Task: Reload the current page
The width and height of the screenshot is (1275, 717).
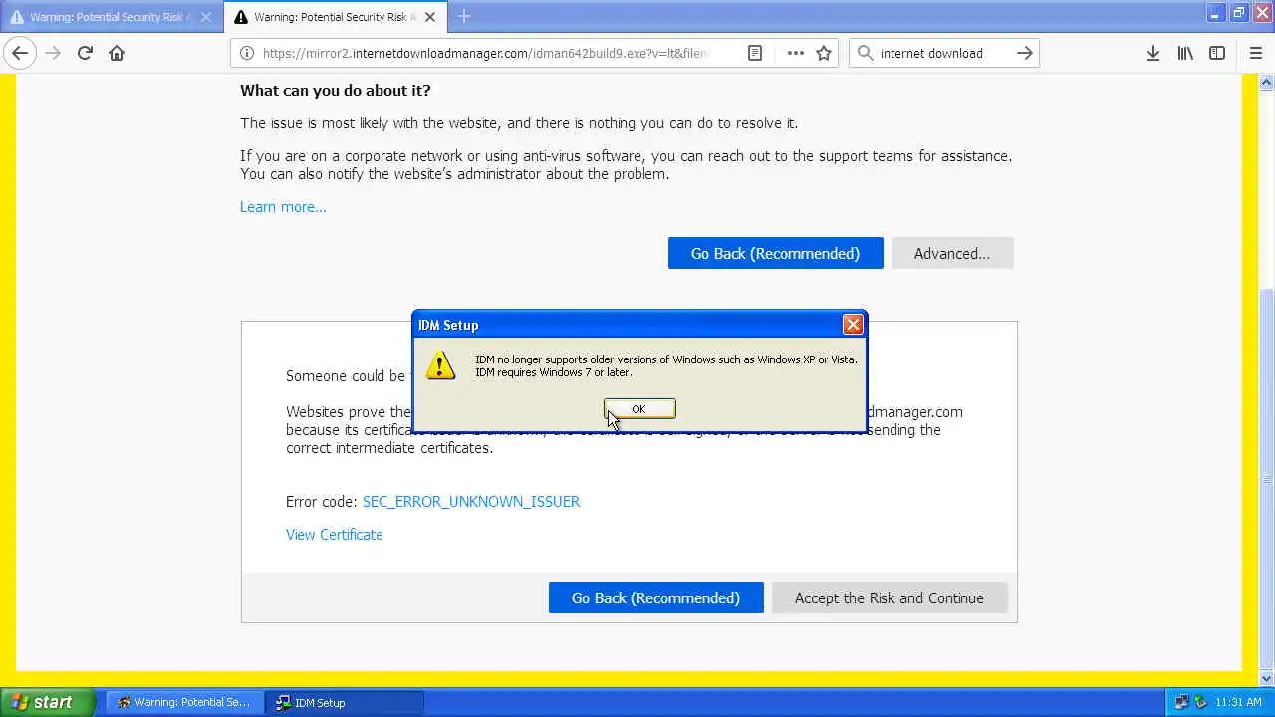Action: (85, 53)
